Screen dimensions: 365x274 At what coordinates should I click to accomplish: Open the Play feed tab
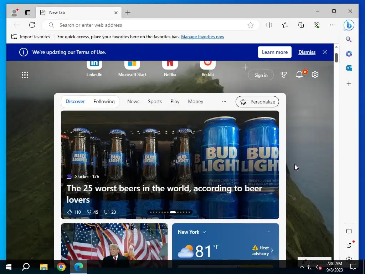click(x=175, y=101)
